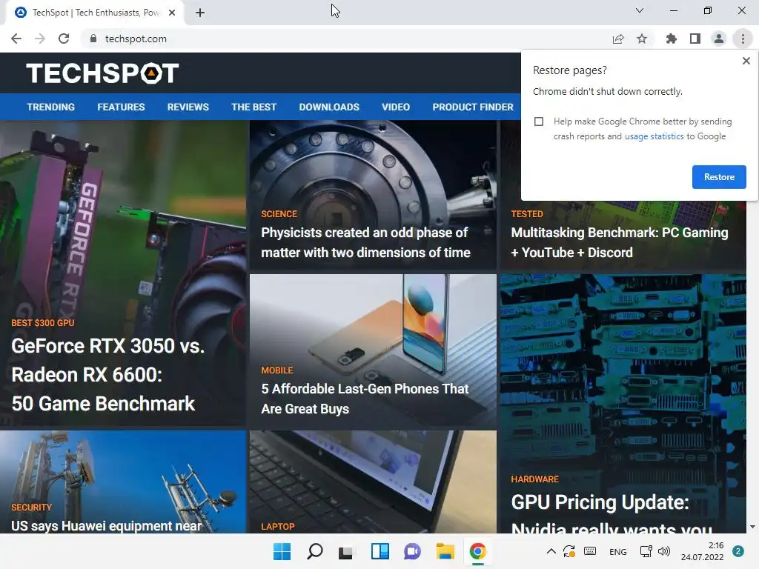Click the Chrome icon on the taskbar
Image resolution: width=759 pixels, height=569 pixels.
(478, 551)
